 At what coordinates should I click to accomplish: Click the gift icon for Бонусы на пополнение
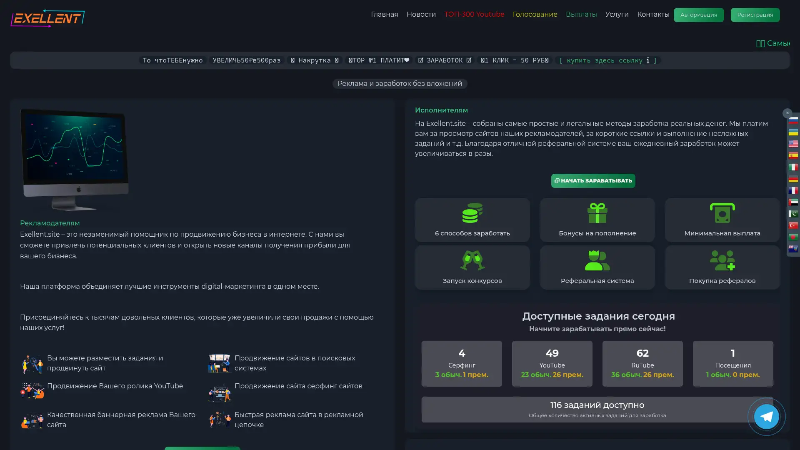click(x=597, y=213)
